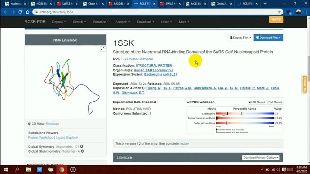The height and width of the screenshot is (174, 310).
Task: Open Windows search magnifier icon
Action: [x=17, y=170]
